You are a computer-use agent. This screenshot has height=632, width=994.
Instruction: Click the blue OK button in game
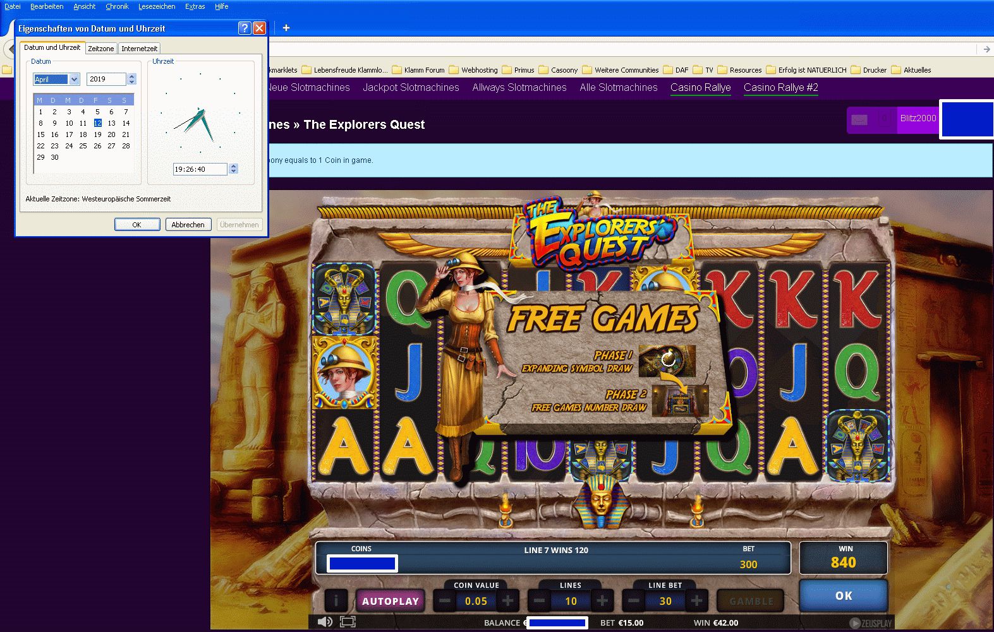pos(844,595)
